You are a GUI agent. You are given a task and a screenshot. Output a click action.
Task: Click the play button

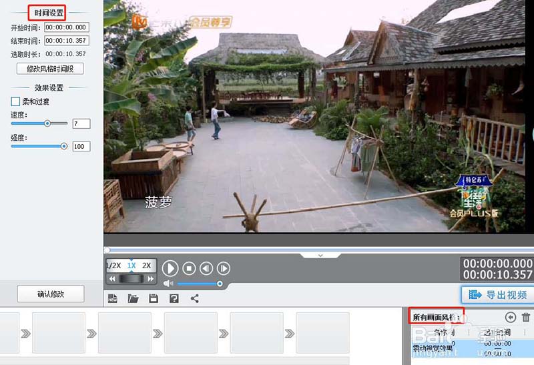[170, 268]
